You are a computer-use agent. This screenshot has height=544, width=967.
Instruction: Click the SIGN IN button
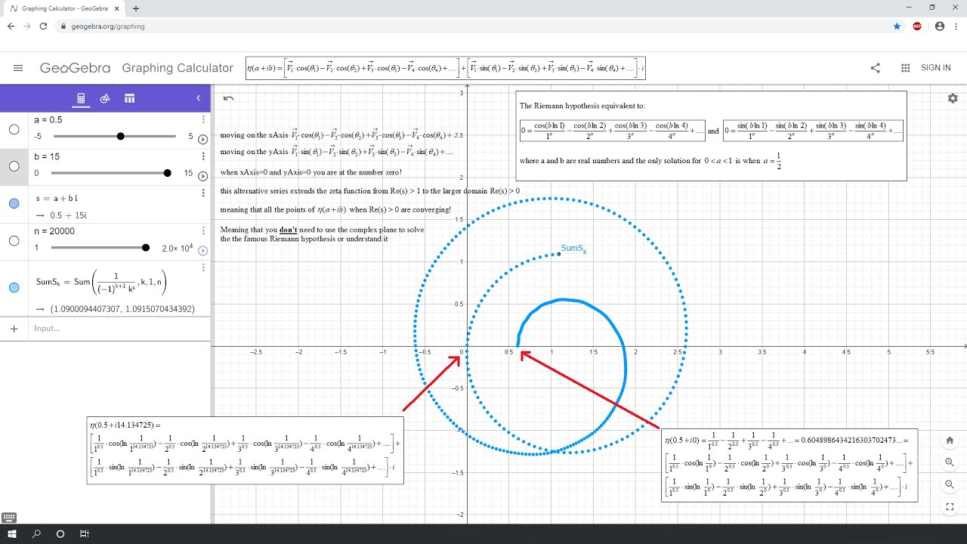936,68
